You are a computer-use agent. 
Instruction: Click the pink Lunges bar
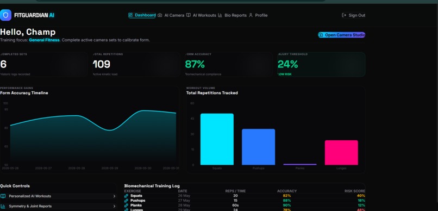[x=341, y=153]
